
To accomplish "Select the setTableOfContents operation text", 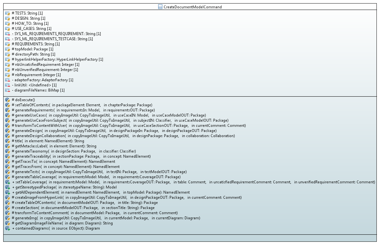I will coord(82,105).
